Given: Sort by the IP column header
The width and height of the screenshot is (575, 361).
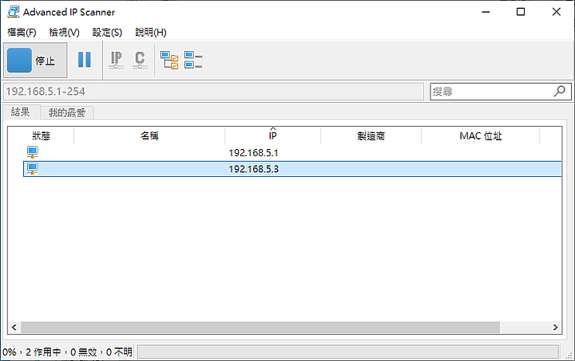Looking at the screenshot, I should pyautogui.click(x=272, y=136).
